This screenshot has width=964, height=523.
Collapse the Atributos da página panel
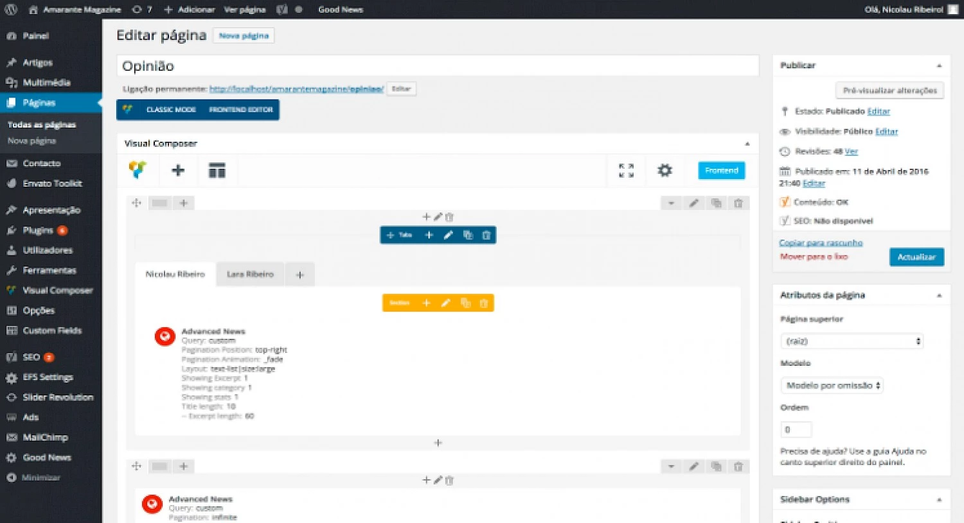[939, 295]
